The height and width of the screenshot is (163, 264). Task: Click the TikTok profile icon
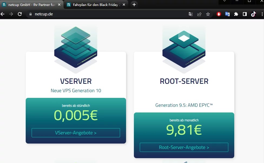point(253,14)
